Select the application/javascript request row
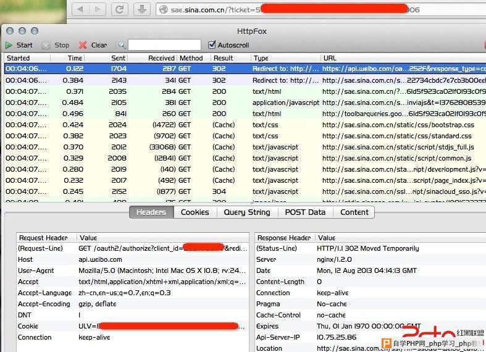Viewport: 486px width, 352px height. click(x=245, y=103)
